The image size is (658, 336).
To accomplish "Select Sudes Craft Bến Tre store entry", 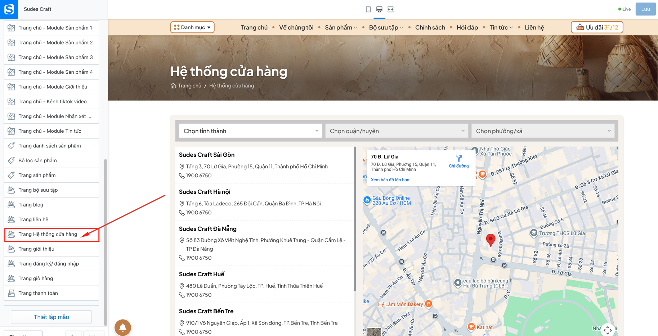I will tap(265, 319).
